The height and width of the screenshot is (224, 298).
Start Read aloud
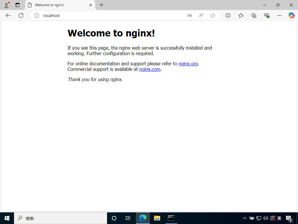pyautogui.click(x=201, y=15)
